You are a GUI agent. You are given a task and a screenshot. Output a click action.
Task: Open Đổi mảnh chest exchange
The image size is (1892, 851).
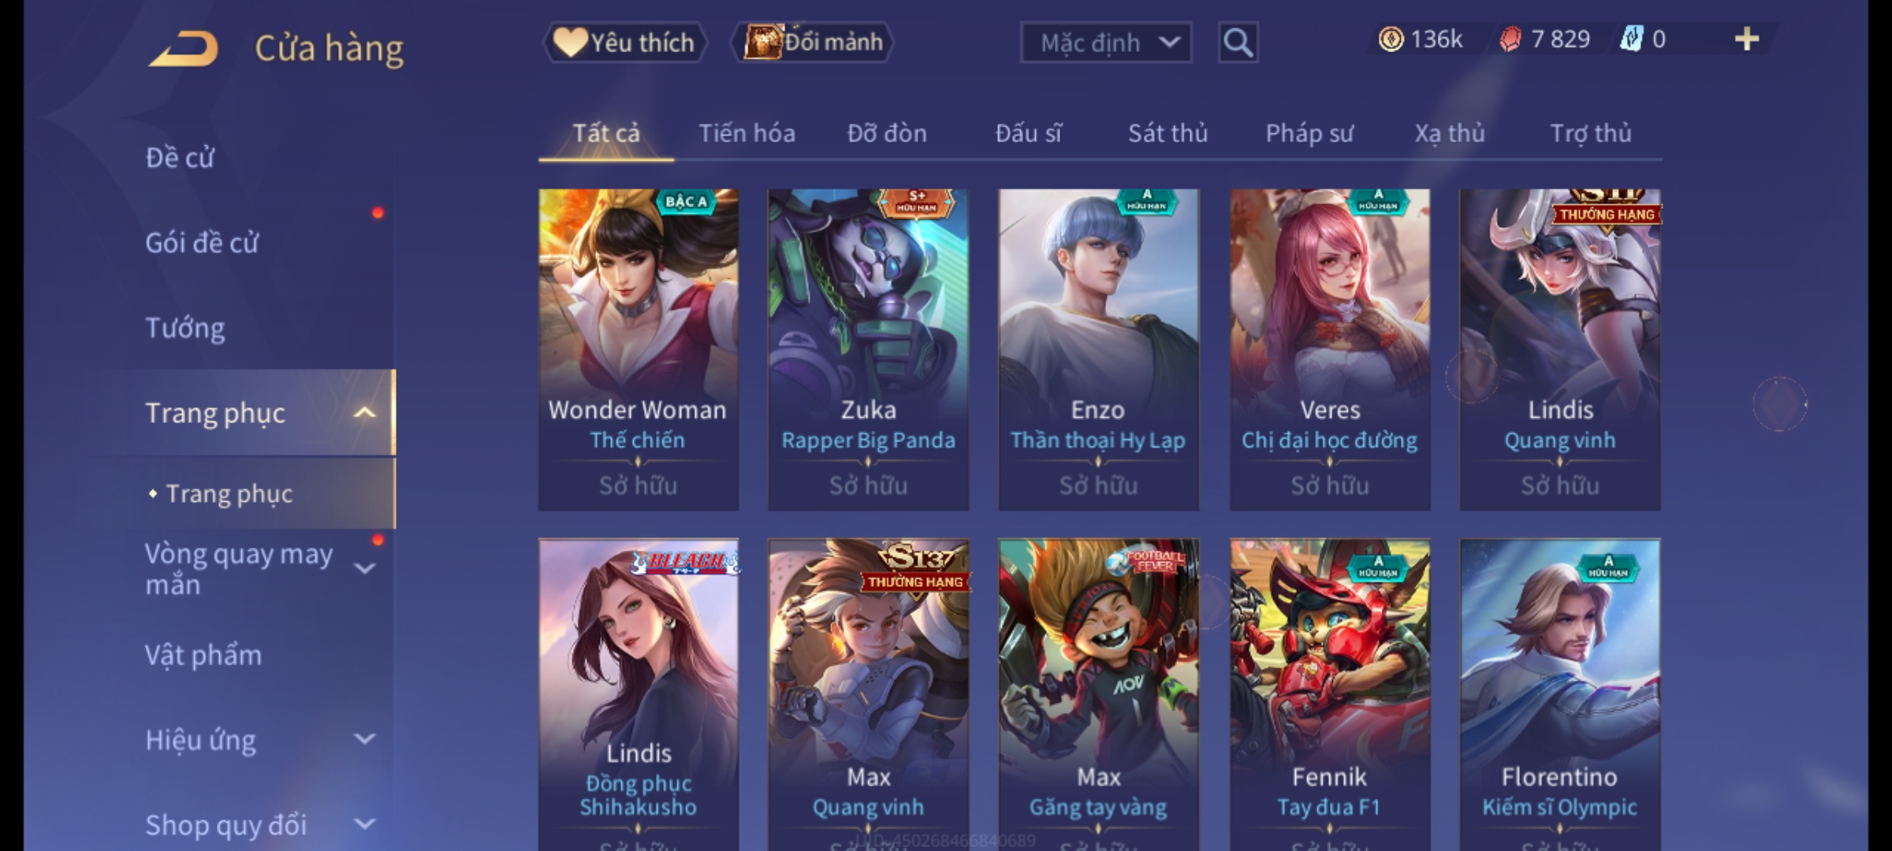813,43
